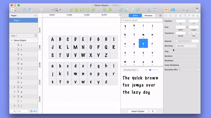Click the Transform toolbar icon

(76, 10)
